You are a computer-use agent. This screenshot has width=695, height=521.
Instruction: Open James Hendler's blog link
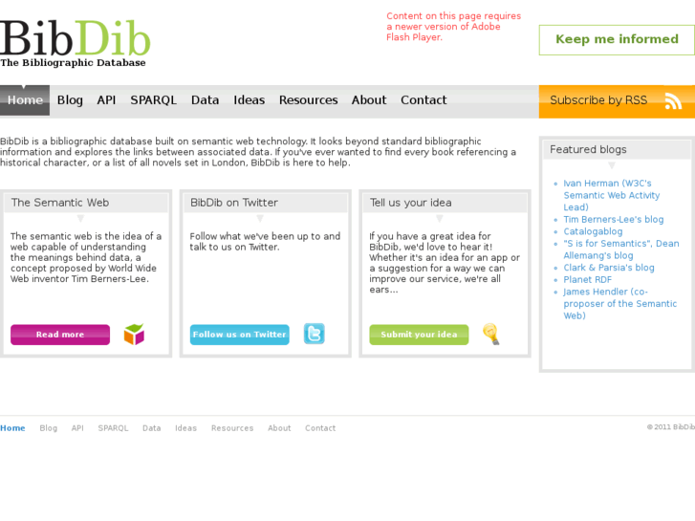point(620,304)
